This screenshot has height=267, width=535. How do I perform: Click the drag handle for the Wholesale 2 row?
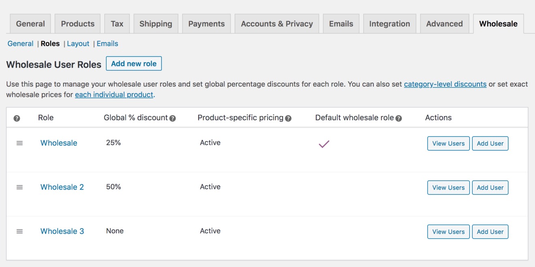(19, 187)
